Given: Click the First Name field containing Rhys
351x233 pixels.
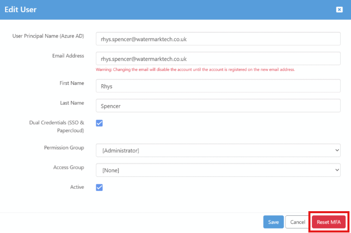Looking at the screenshot, I should 218,86.
